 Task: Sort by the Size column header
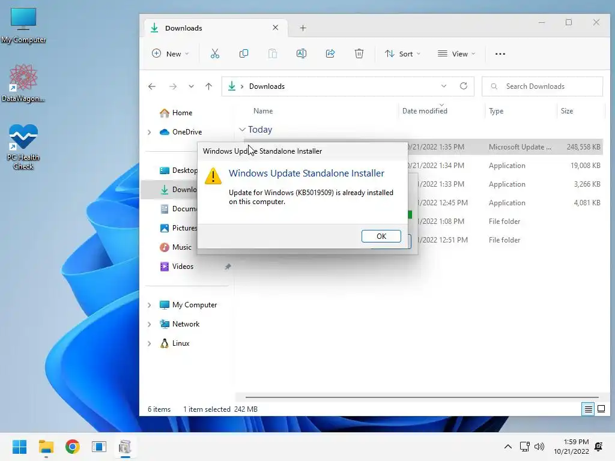point(567,111)
